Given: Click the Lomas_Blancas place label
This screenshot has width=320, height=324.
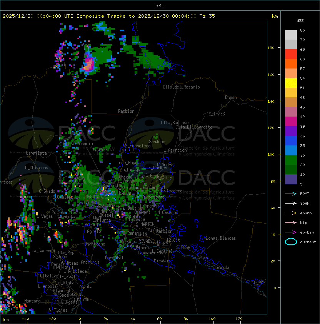Looking at the screenshot, I should (221, 238).
